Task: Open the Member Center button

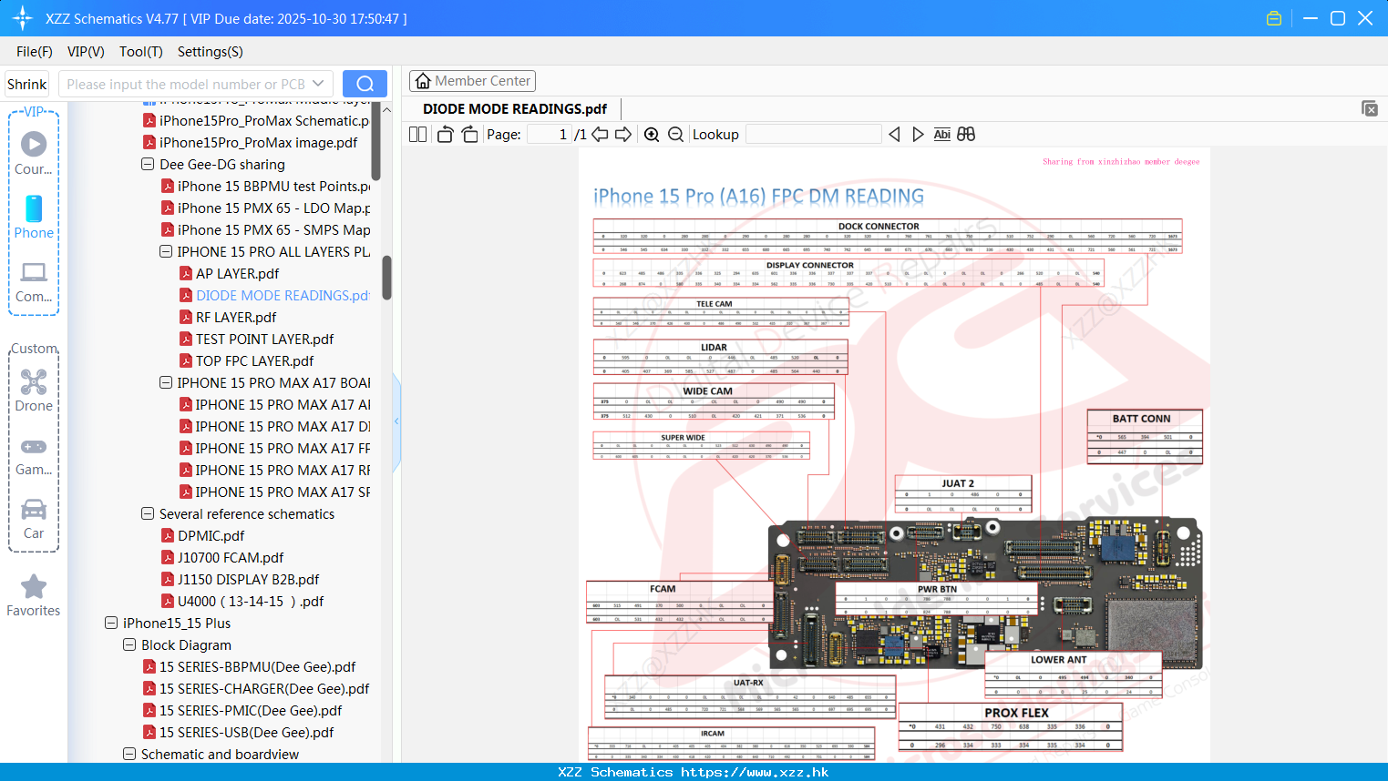Action: pos(472,81)
